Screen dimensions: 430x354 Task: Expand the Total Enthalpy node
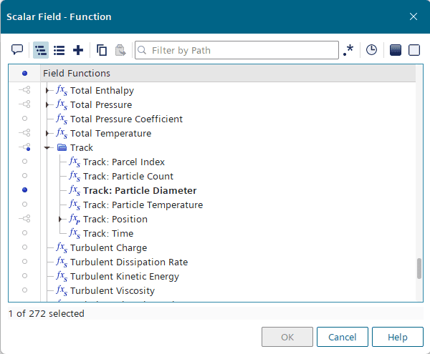pos(48,91)
